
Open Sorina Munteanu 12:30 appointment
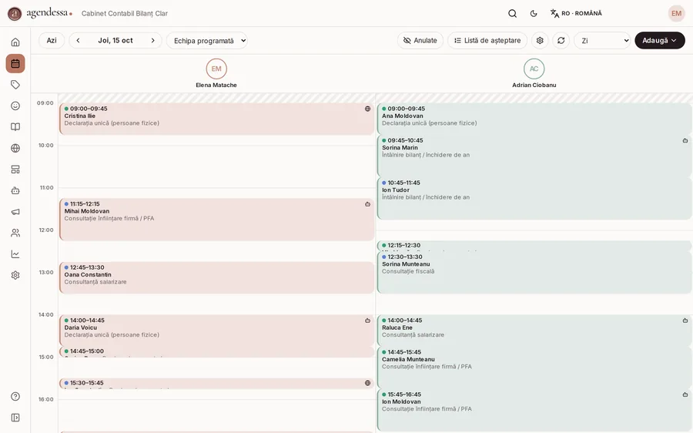[534, 273]
